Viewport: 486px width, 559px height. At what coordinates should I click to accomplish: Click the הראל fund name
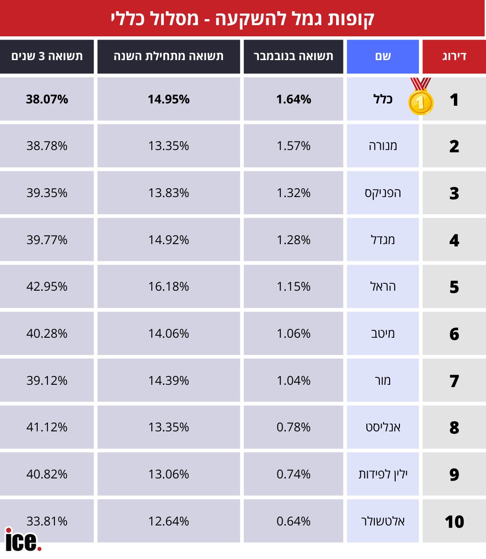pyautogui.click(x=383, y=286)
